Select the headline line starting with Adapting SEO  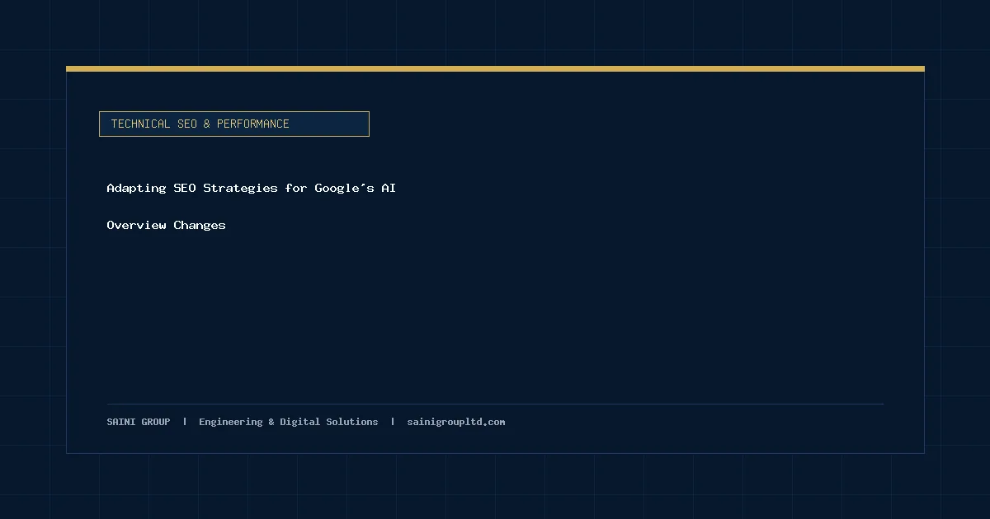[252, 188]
